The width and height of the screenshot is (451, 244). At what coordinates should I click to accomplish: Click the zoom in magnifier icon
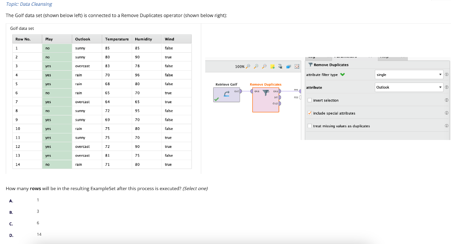(x=256, y=66)
